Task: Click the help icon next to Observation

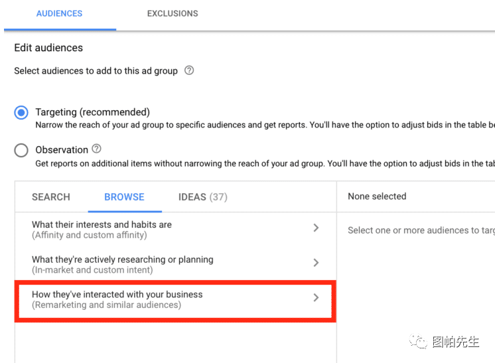Action: [x=97, y=149]
